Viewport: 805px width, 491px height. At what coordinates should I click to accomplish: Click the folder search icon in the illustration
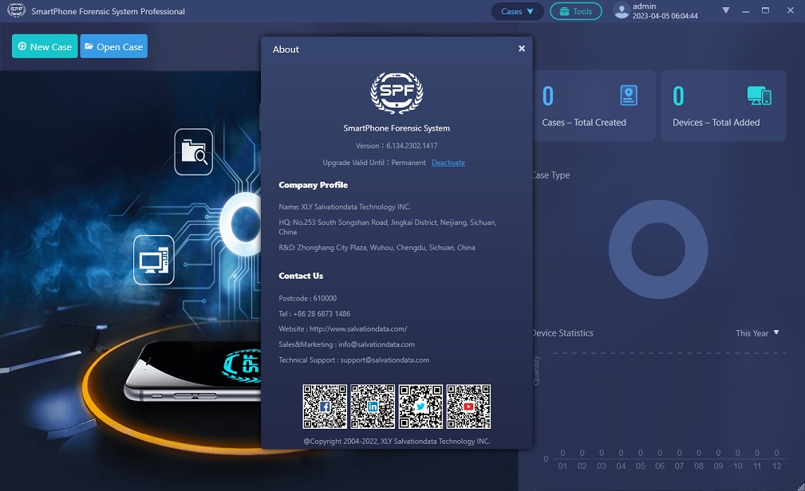[194, 152]
